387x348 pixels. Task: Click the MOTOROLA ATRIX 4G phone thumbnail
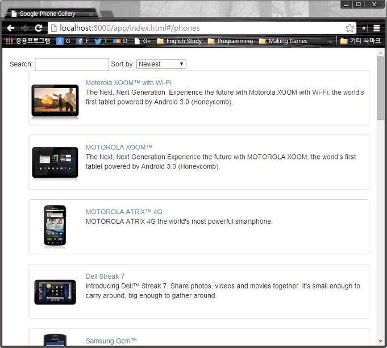click(x=55, y=225)
